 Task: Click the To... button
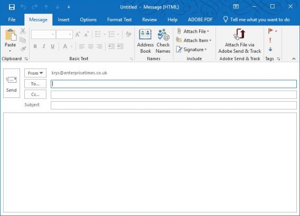pyautogui.click(x=35, y=84)
